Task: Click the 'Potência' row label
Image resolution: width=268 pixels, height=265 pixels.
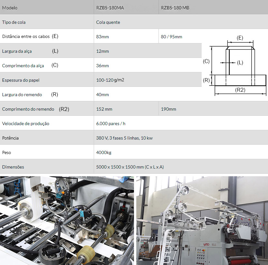Action: point(10,138)
